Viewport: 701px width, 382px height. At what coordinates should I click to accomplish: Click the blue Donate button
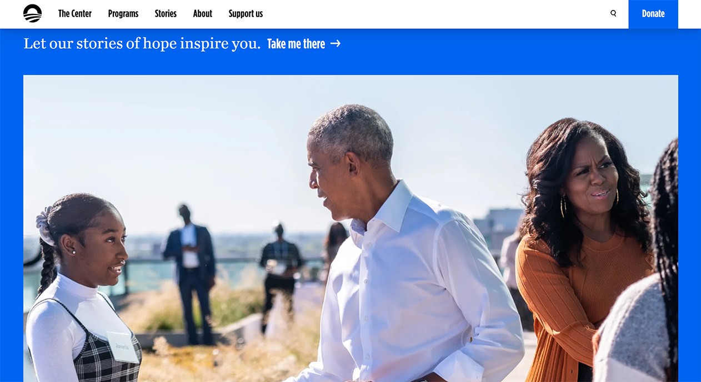(x=653, y=14)
